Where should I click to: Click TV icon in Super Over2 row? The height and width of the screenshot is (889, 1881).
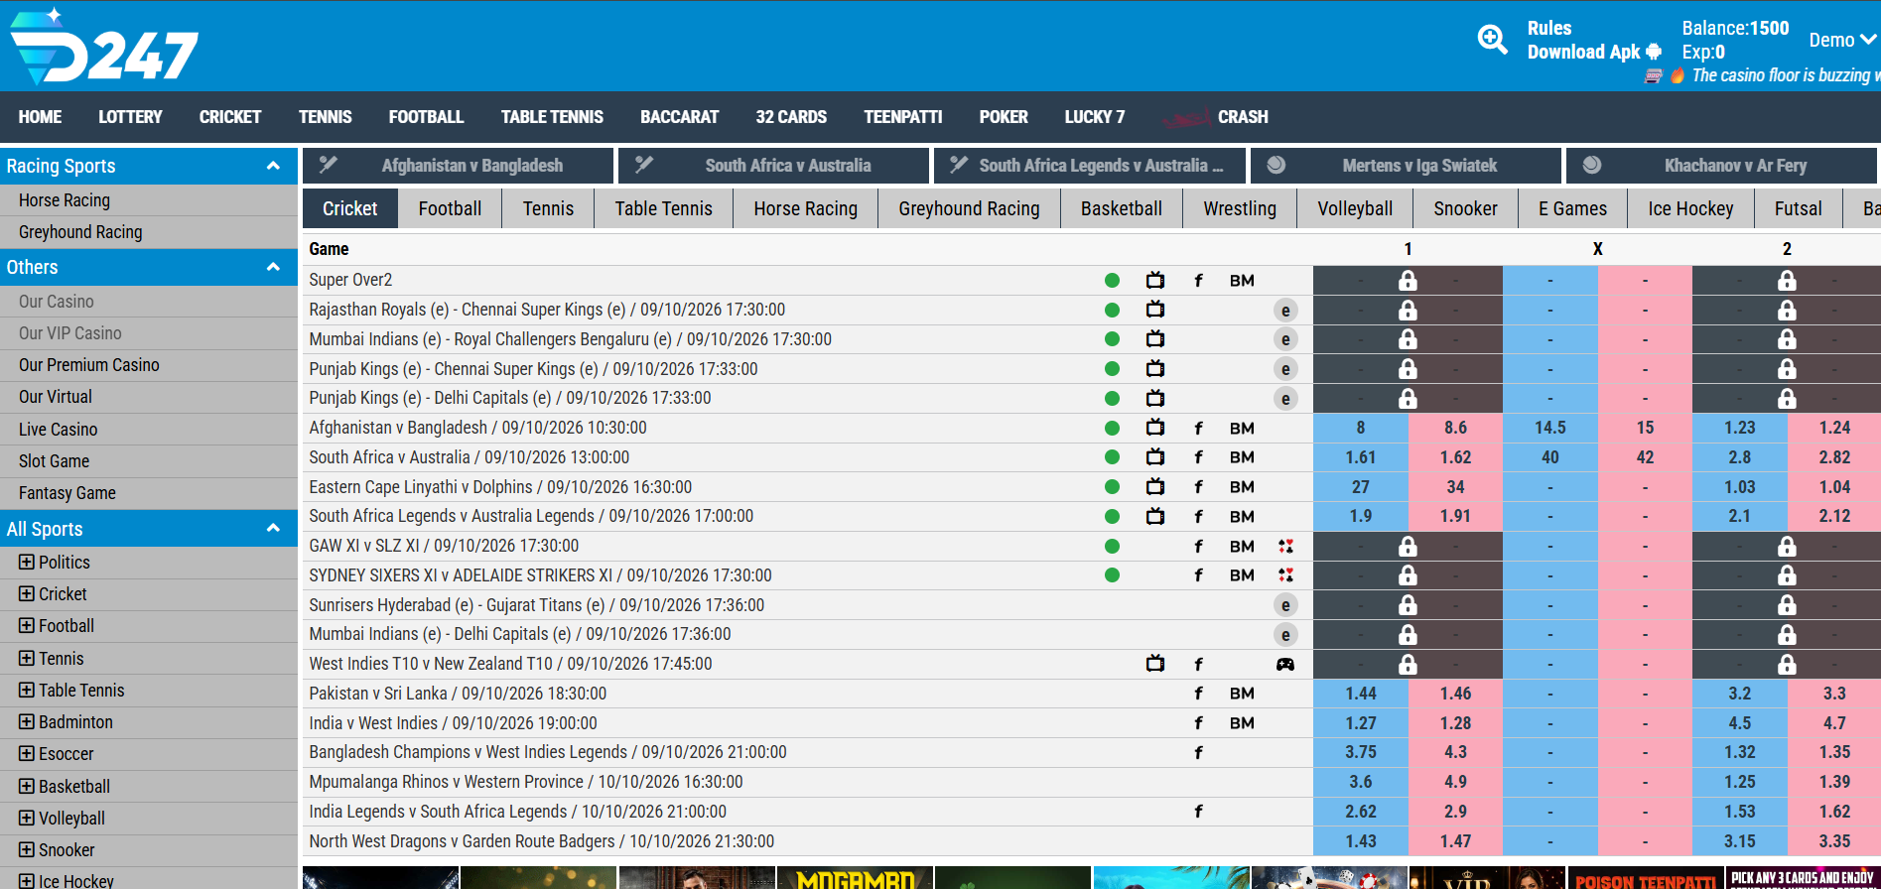(x=1155, y=280)
